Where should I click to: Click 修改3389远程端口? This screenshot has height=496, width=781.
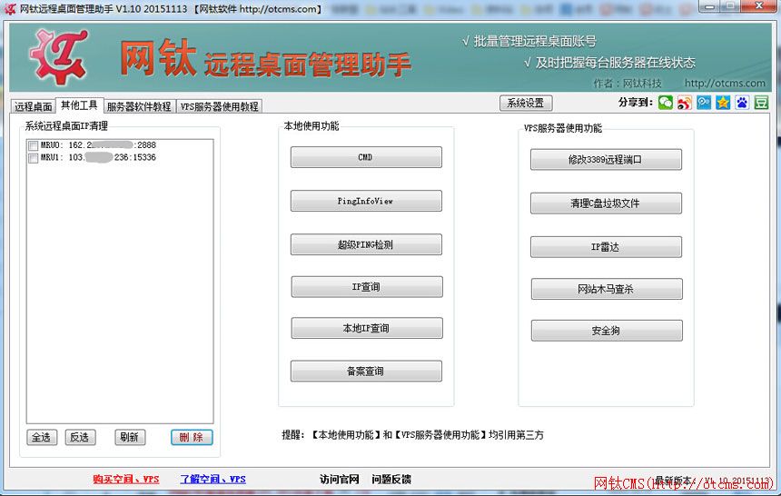(606, 160)
